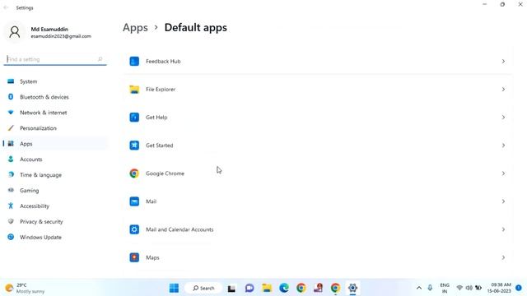
Task: Open the System settings category
Action: [55, 81]
